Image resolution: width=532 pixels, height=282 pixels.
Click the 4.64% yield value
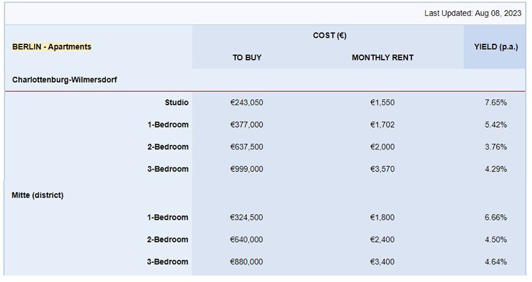pyautogui.click(x=496, y=262)
